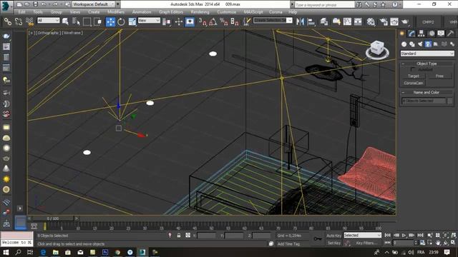Open the Schematic View icon
This screenshot has width=458, height=257.
click(x=358, y=21)
